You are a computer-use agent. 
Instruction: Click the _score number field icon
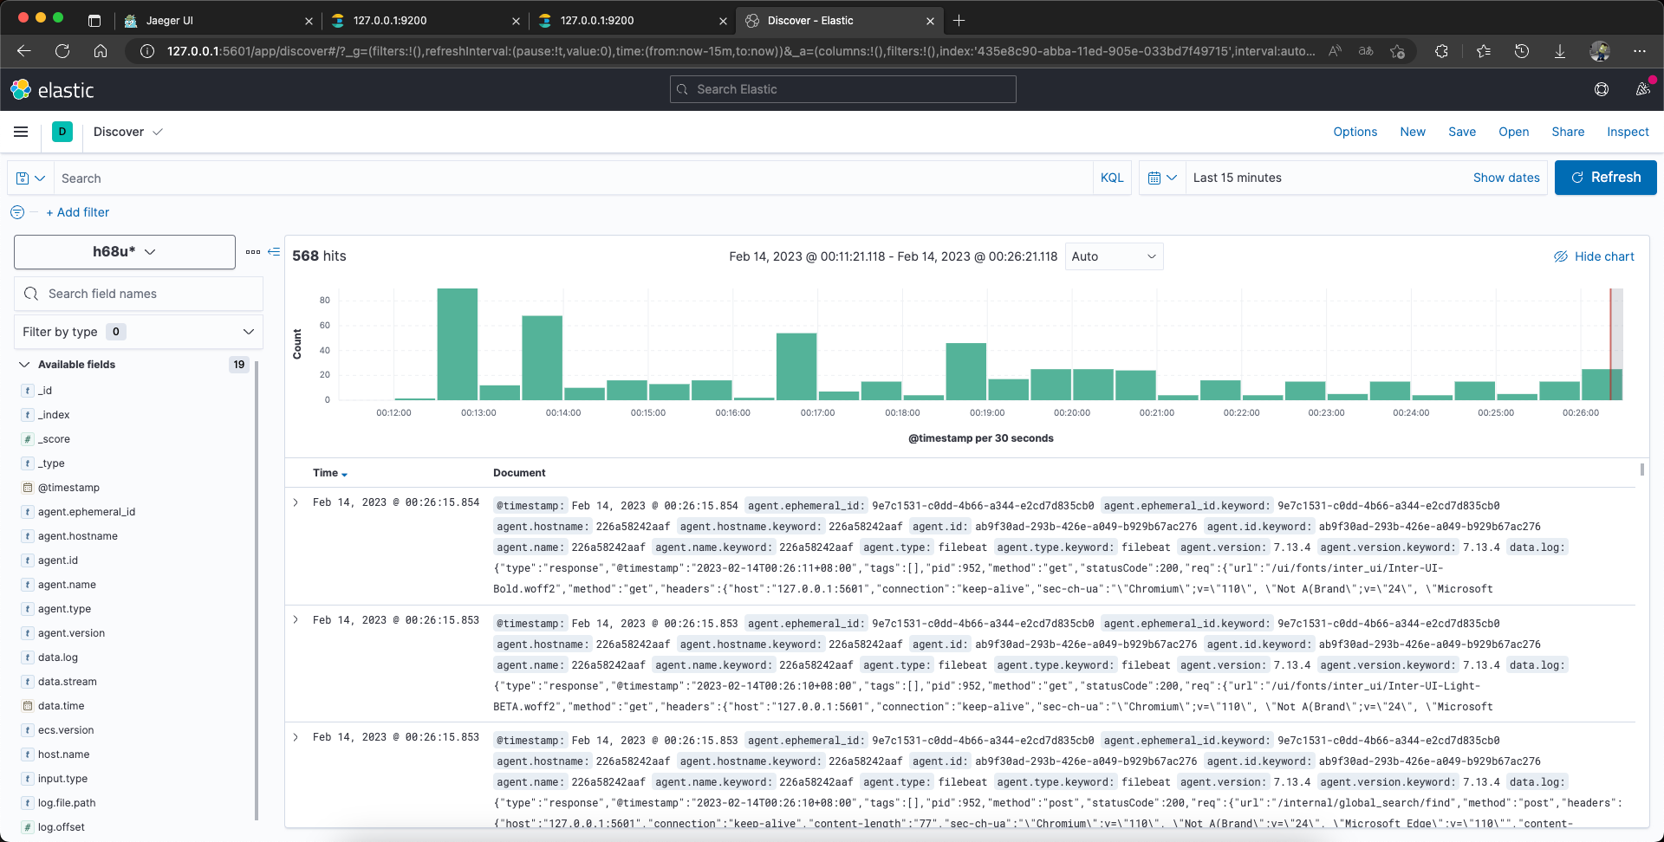[28, 439]
